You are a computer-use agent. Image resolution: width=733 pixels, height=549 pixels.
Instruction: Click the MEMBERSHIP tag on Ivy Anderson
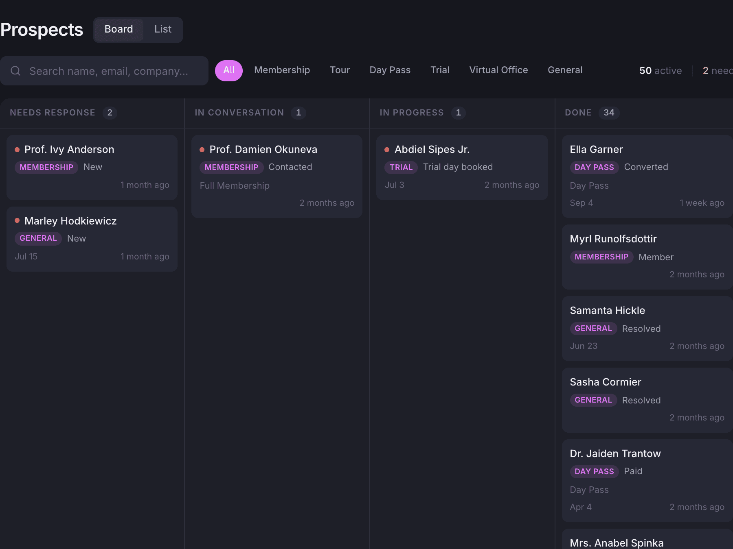(x=46, y=167)
